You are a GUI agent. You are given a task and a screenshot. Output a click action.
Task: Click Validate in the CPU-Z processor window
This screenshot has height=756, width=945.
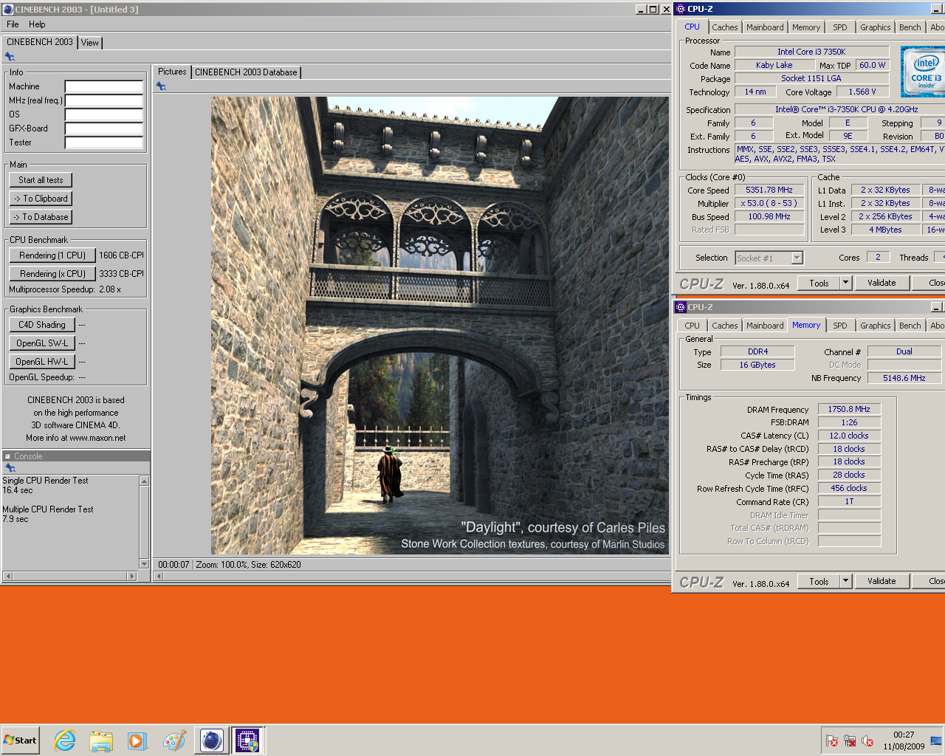click(x=882, y=283)
